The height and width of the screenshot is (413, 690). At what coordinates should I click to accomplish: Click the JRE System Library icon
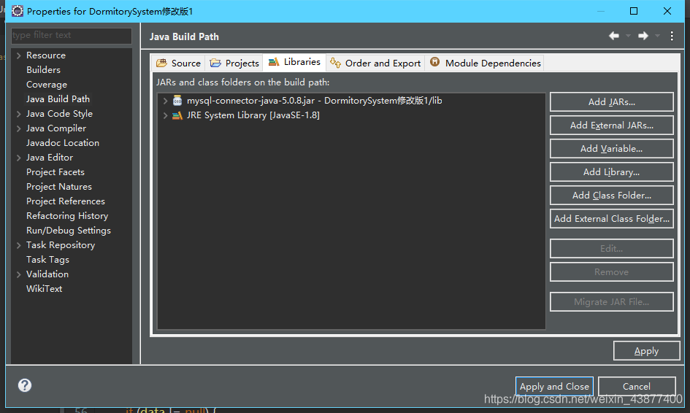(177, 116)
